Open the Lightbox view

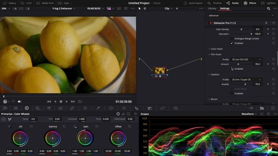[268, 3]
